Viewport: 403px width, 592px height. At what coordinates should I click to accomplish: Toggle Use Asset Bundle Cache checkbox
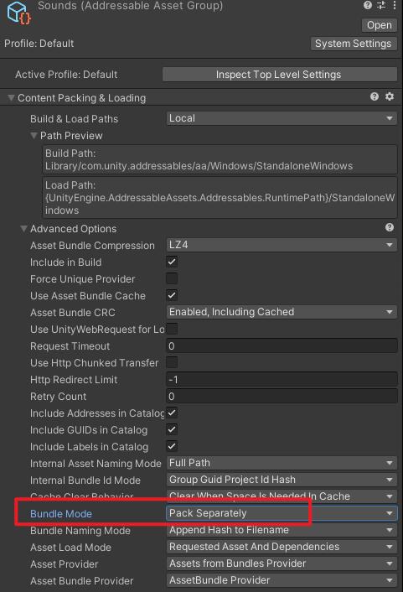(172, 295)
